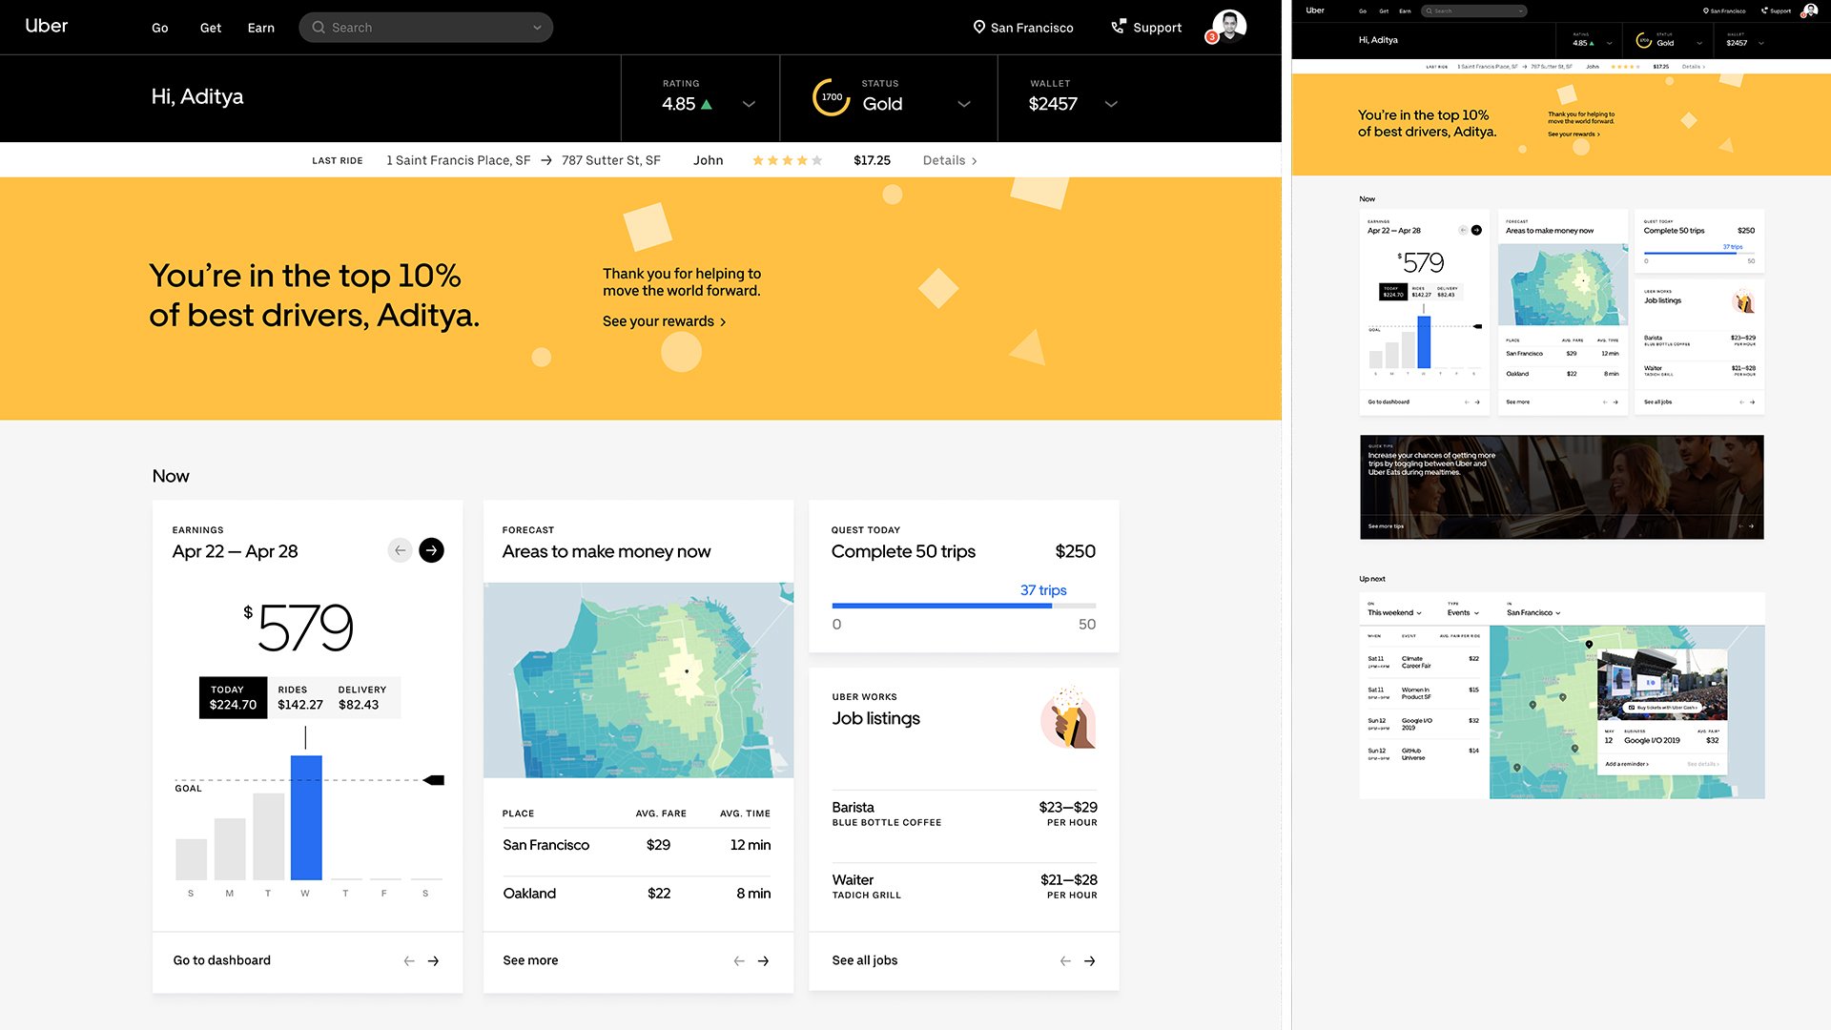Click See your rewards link
1831x1030 pixels.
[x=665, y=321]
